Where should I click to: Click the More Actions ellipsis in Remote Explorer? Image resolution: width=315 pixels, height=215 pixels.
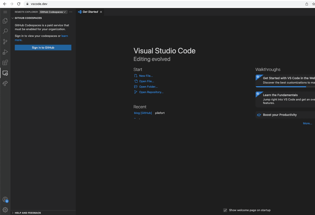pyautogui.click(x=71, y=12)
